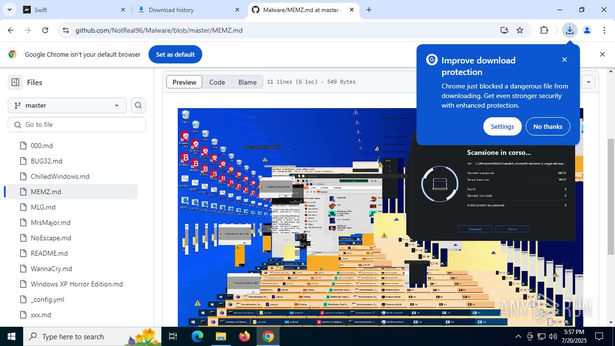Select Chrome icon on taskbar
This screenshot has width=615, height=346.
point(268,336)
